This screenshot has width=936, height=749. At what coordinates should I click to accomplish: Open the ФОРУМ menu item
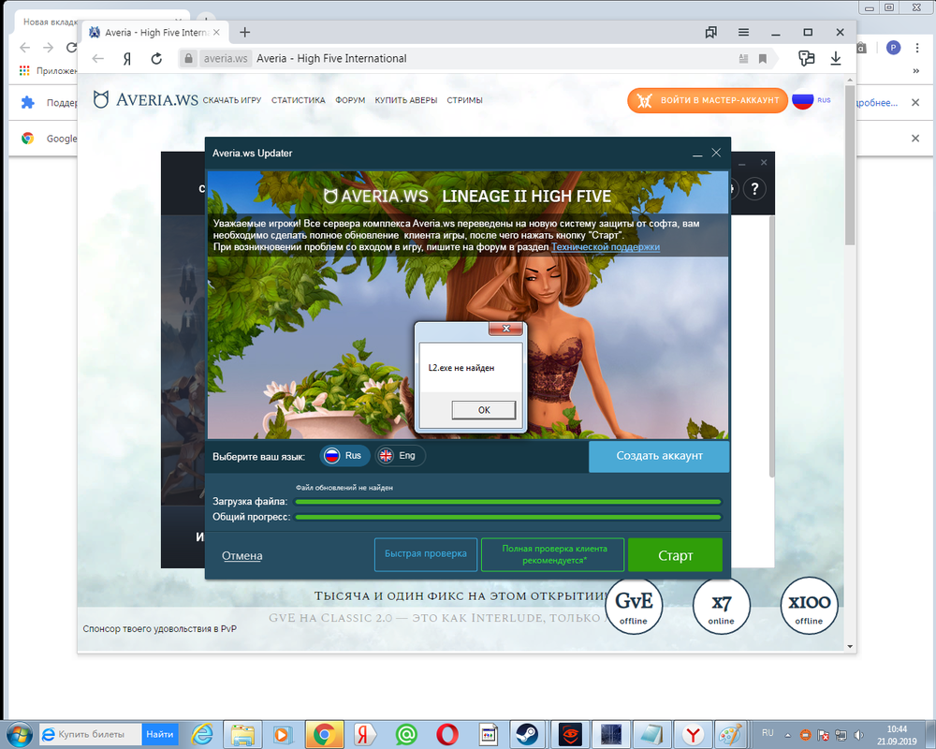point(350,100)
